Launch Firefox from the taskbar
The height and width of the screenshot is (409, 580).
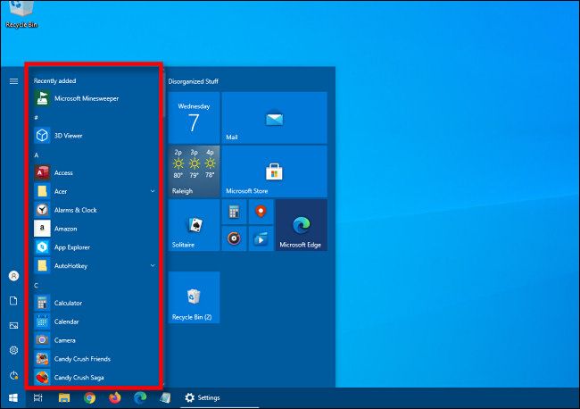(115, 398)
